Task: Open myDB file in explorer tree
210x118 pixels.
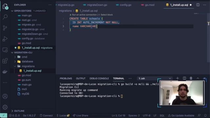Action: point(25,94)
